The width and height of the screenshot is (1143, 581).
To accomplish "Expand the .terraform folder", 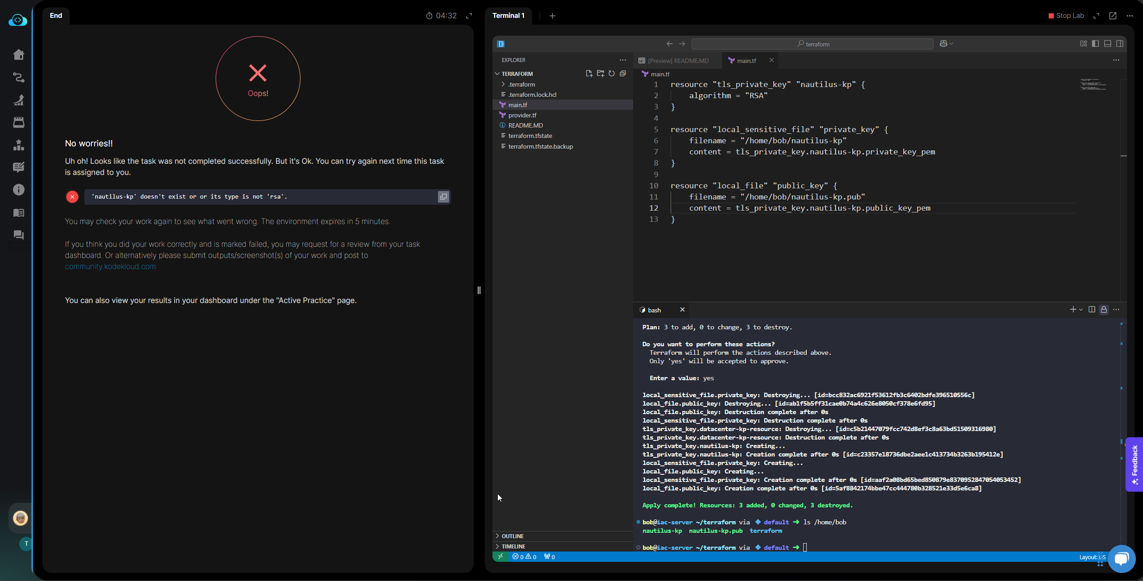I will [521, 84].
